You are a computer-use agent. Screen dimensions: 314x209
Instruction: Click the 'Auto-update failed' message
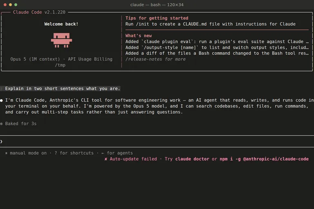(x=133, y=159)
